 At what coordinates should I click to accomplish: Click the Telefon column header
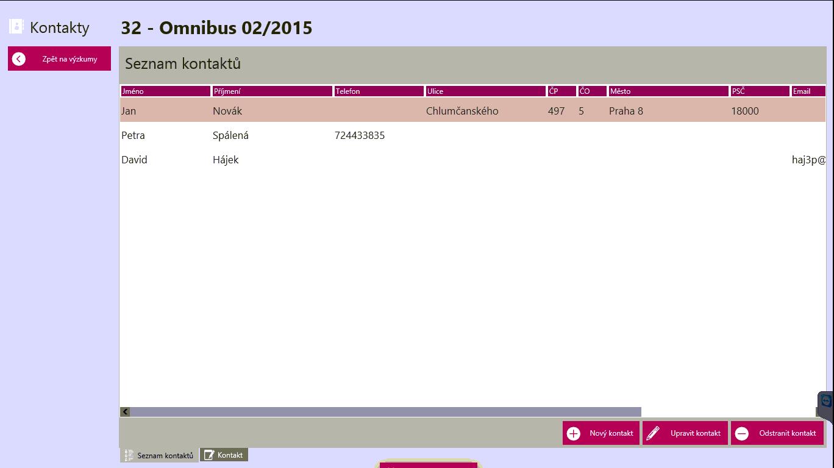pos(379,91)
